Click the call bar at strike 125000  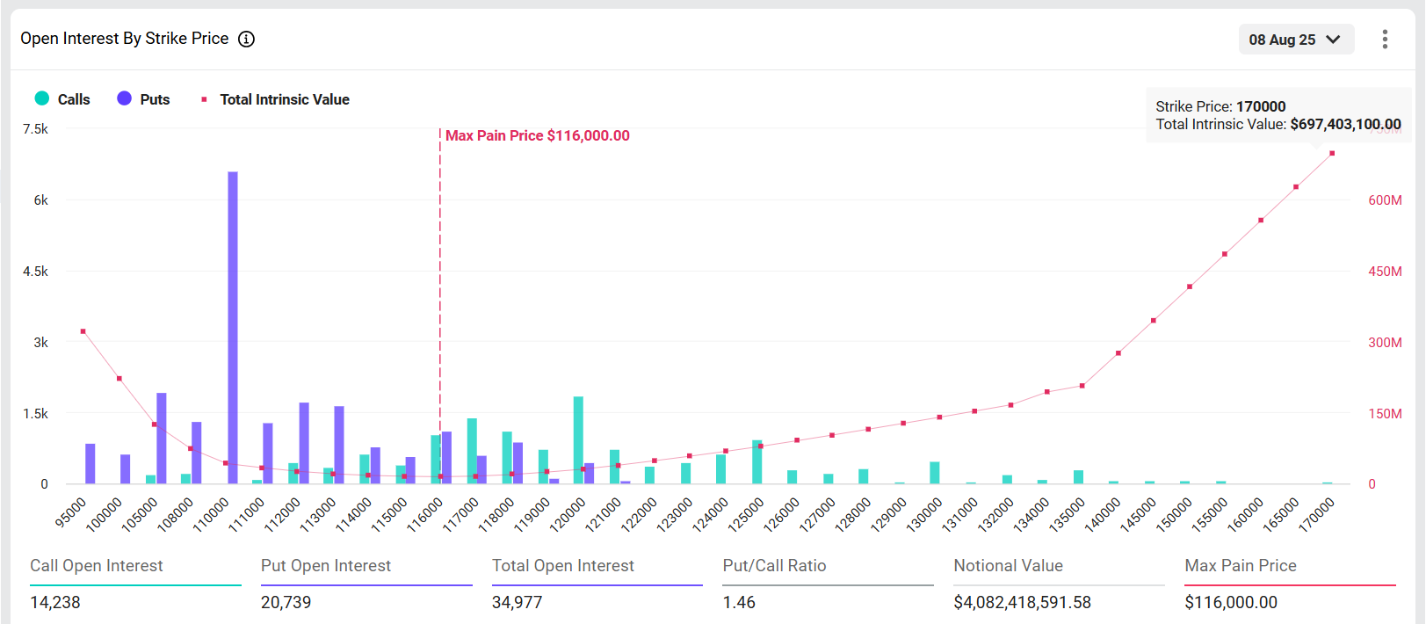tap(756, 461)
